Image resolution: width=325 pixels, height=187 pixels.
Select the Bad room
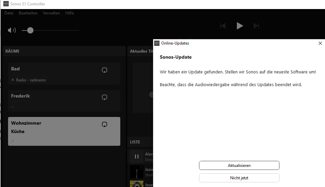point(64,74)
